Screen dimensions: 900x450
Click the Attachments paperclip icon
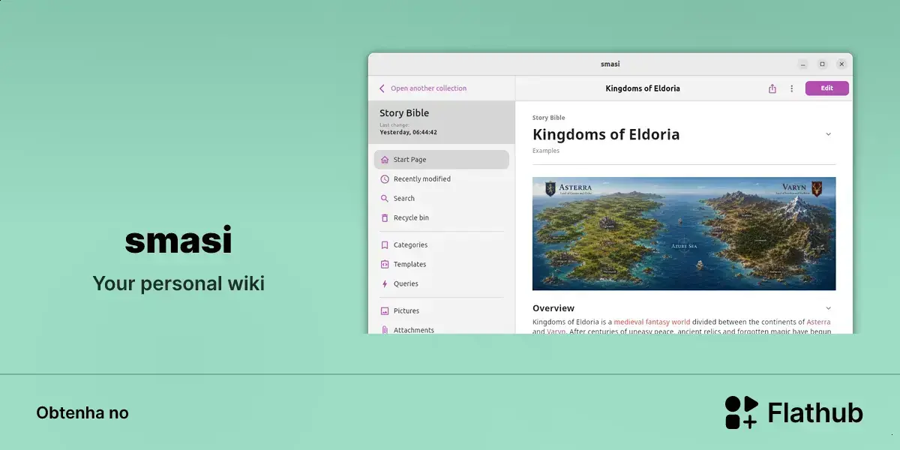point(385,330)
